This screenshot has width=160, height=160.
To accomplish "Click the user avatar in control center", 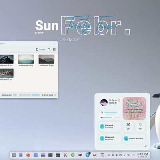I will point(104,102).
